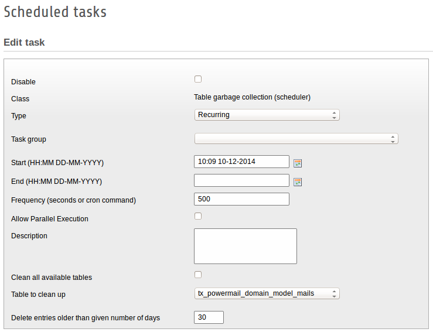
Task: Toggle the Disable checkbox
Action: [198, 79]
